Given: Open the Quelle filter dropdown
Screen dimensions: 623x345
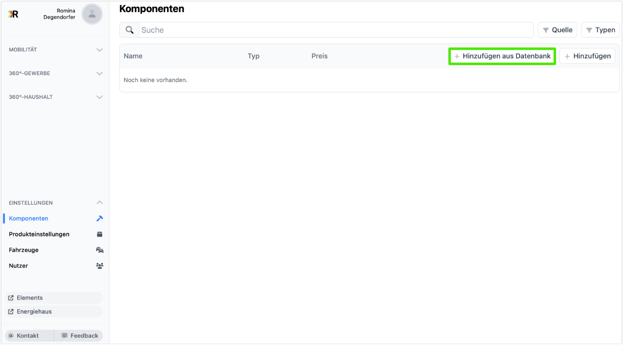Looking at the screenshot, I should (x=557, y=30).
